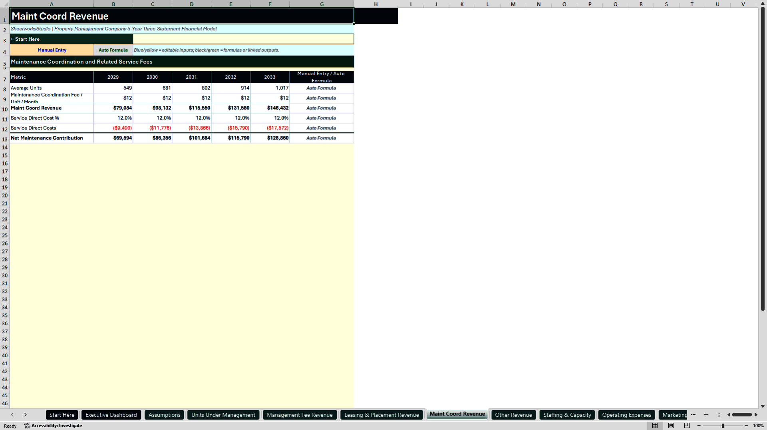The image size is (767, 430).
Task: Click the 100% zoom level indicator
Action: click(758, 426)
